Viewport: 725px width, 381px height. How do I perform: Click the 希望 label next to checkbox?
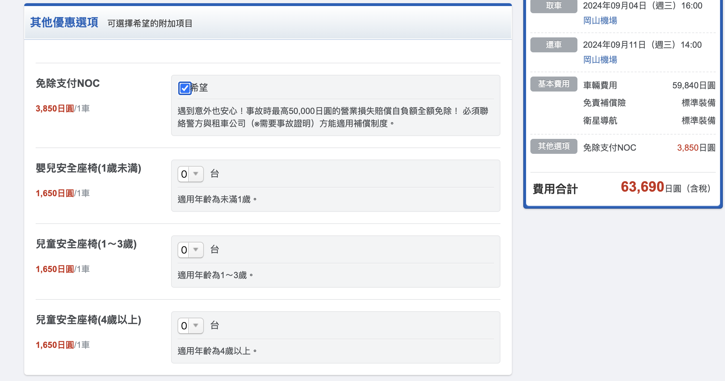click(200, 88)
